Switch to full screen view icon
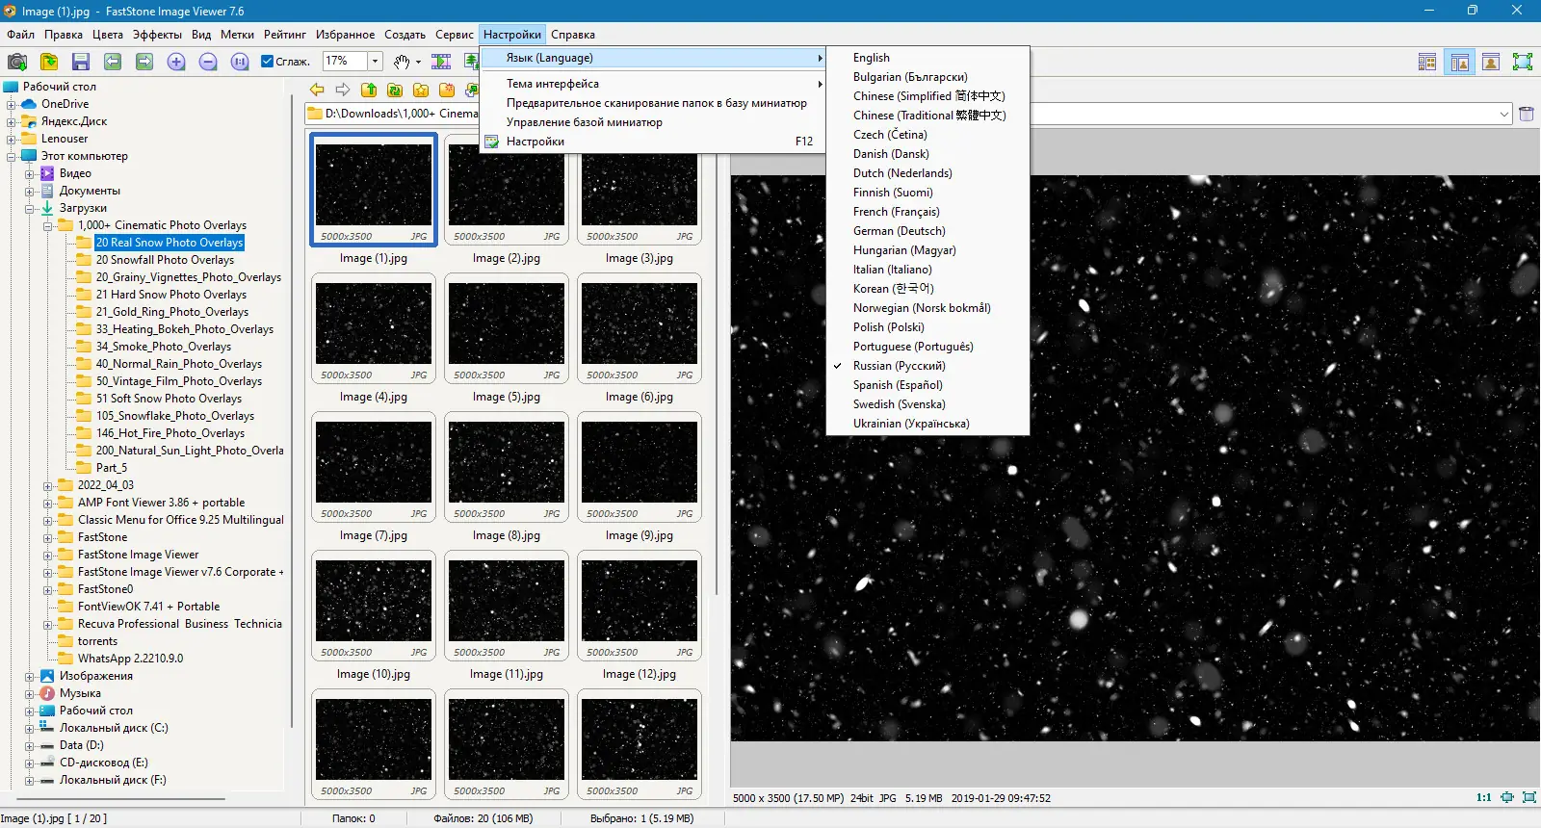Screen dimensions: 1541x828 [1522, 63]
